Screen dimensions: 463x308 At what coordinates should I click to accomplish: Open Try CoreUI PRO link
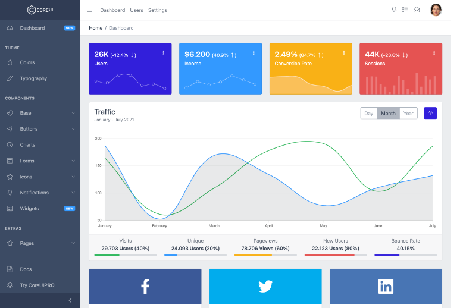tap(37, 285)
